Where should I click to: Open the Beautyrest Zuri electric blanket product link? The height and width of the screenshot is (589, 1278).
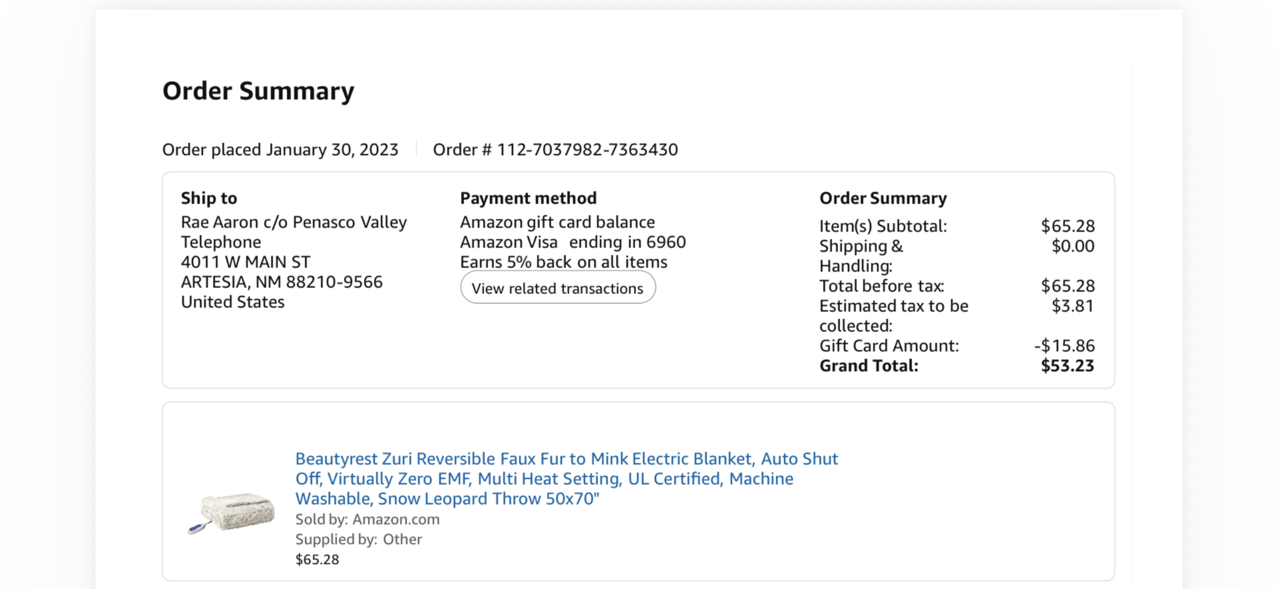pos(566,478)
